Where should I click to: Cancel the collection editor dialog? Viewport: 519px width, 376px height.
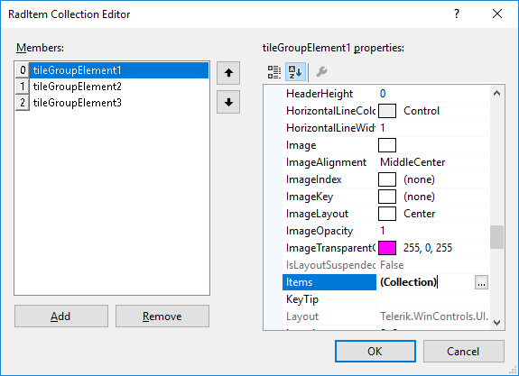pyautogui.click(x=463, y=351)
